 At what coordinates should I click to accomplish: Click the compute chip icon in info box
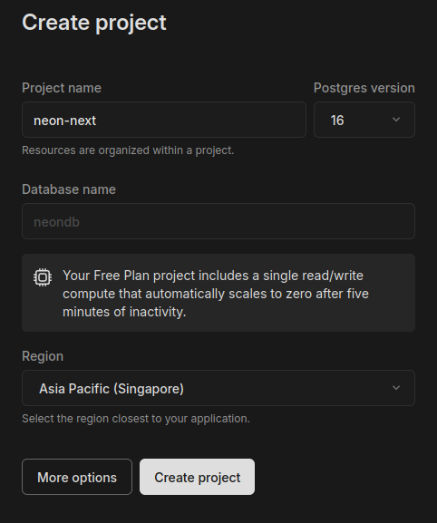(43, 277)
